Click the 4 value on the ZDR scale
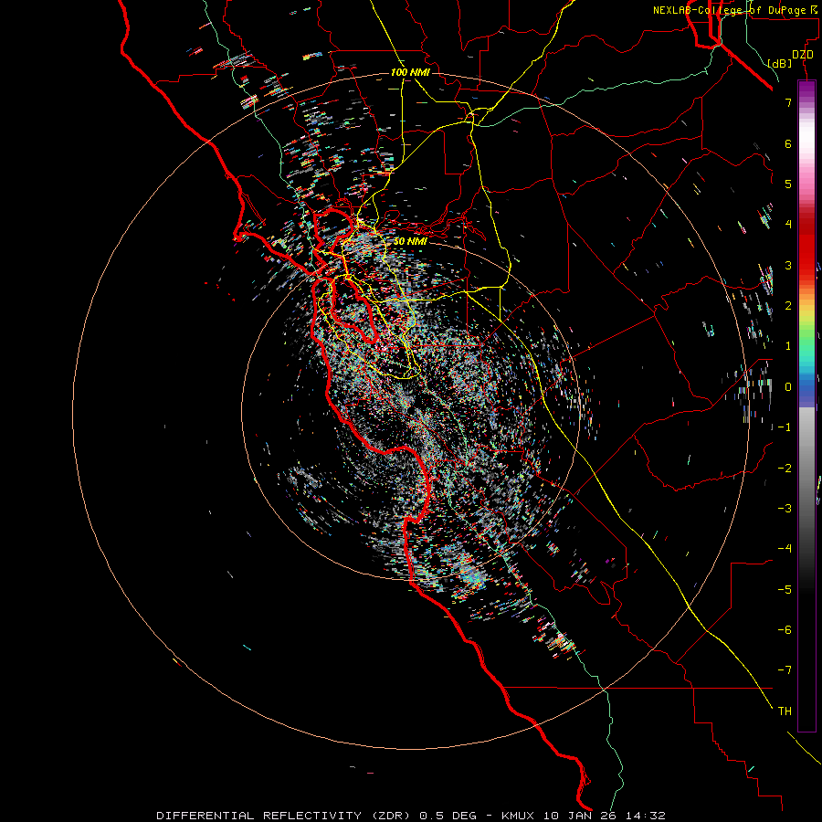Screen dimensions: 822x822 pos(788,225)
